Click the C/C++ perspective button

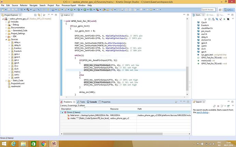pos(229,10)
